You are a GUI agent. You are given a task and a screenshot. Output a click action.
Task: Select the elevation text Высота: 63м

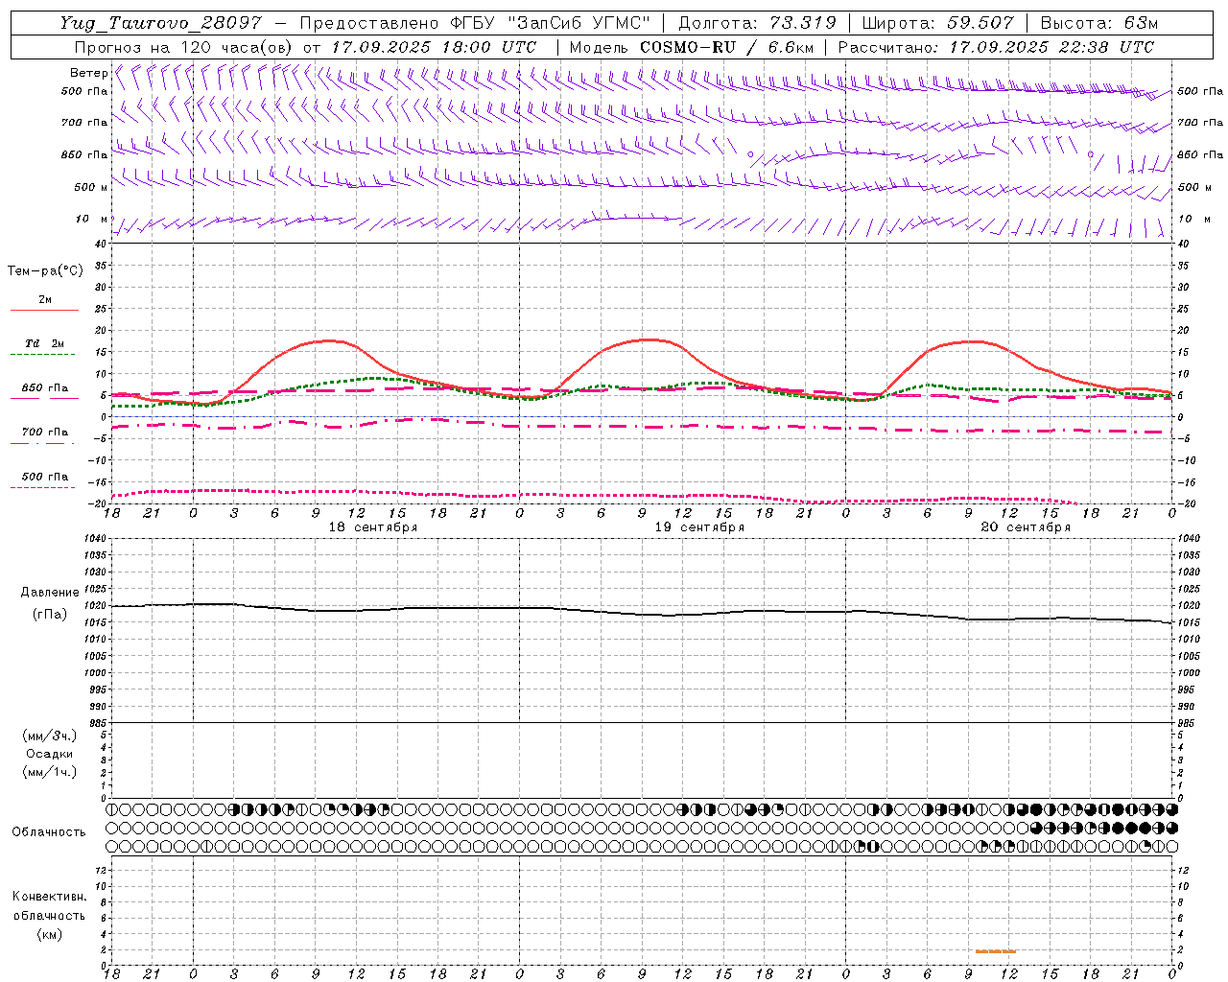[x=1099, y=23]
